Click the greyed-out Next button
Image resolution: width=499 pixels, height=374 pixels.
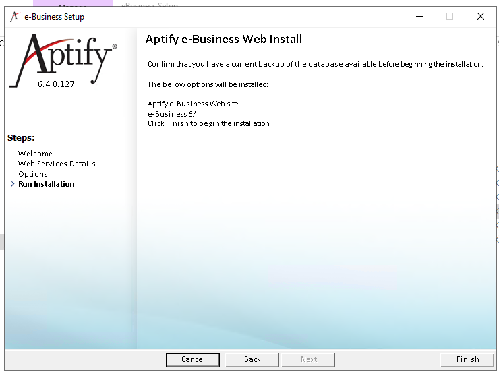point(308,359)
